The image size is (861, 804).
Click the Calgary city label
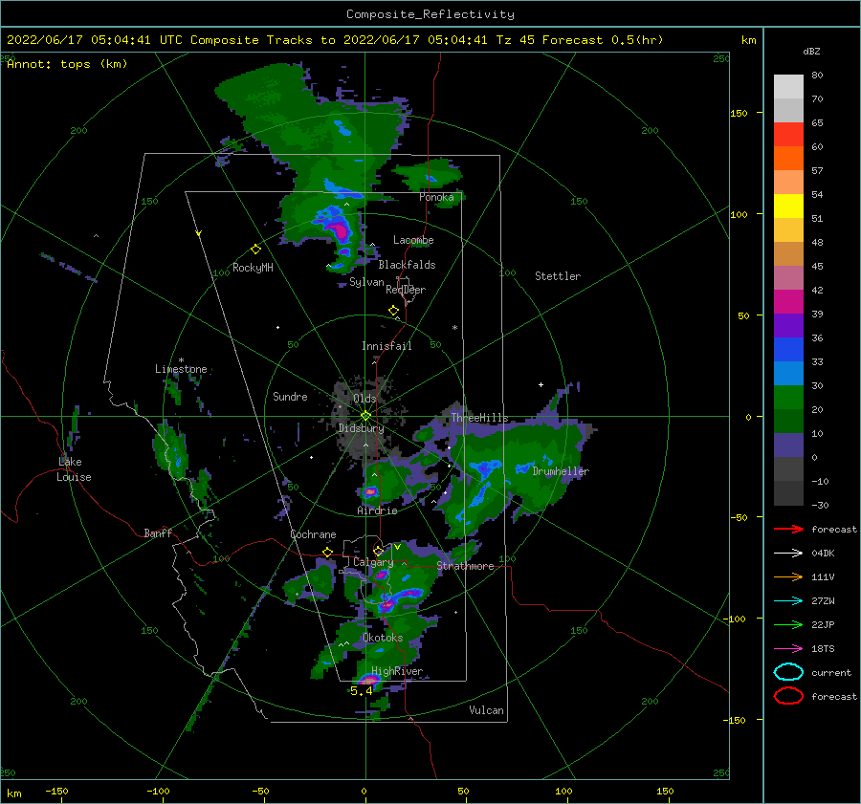click(x=373, y=562)
